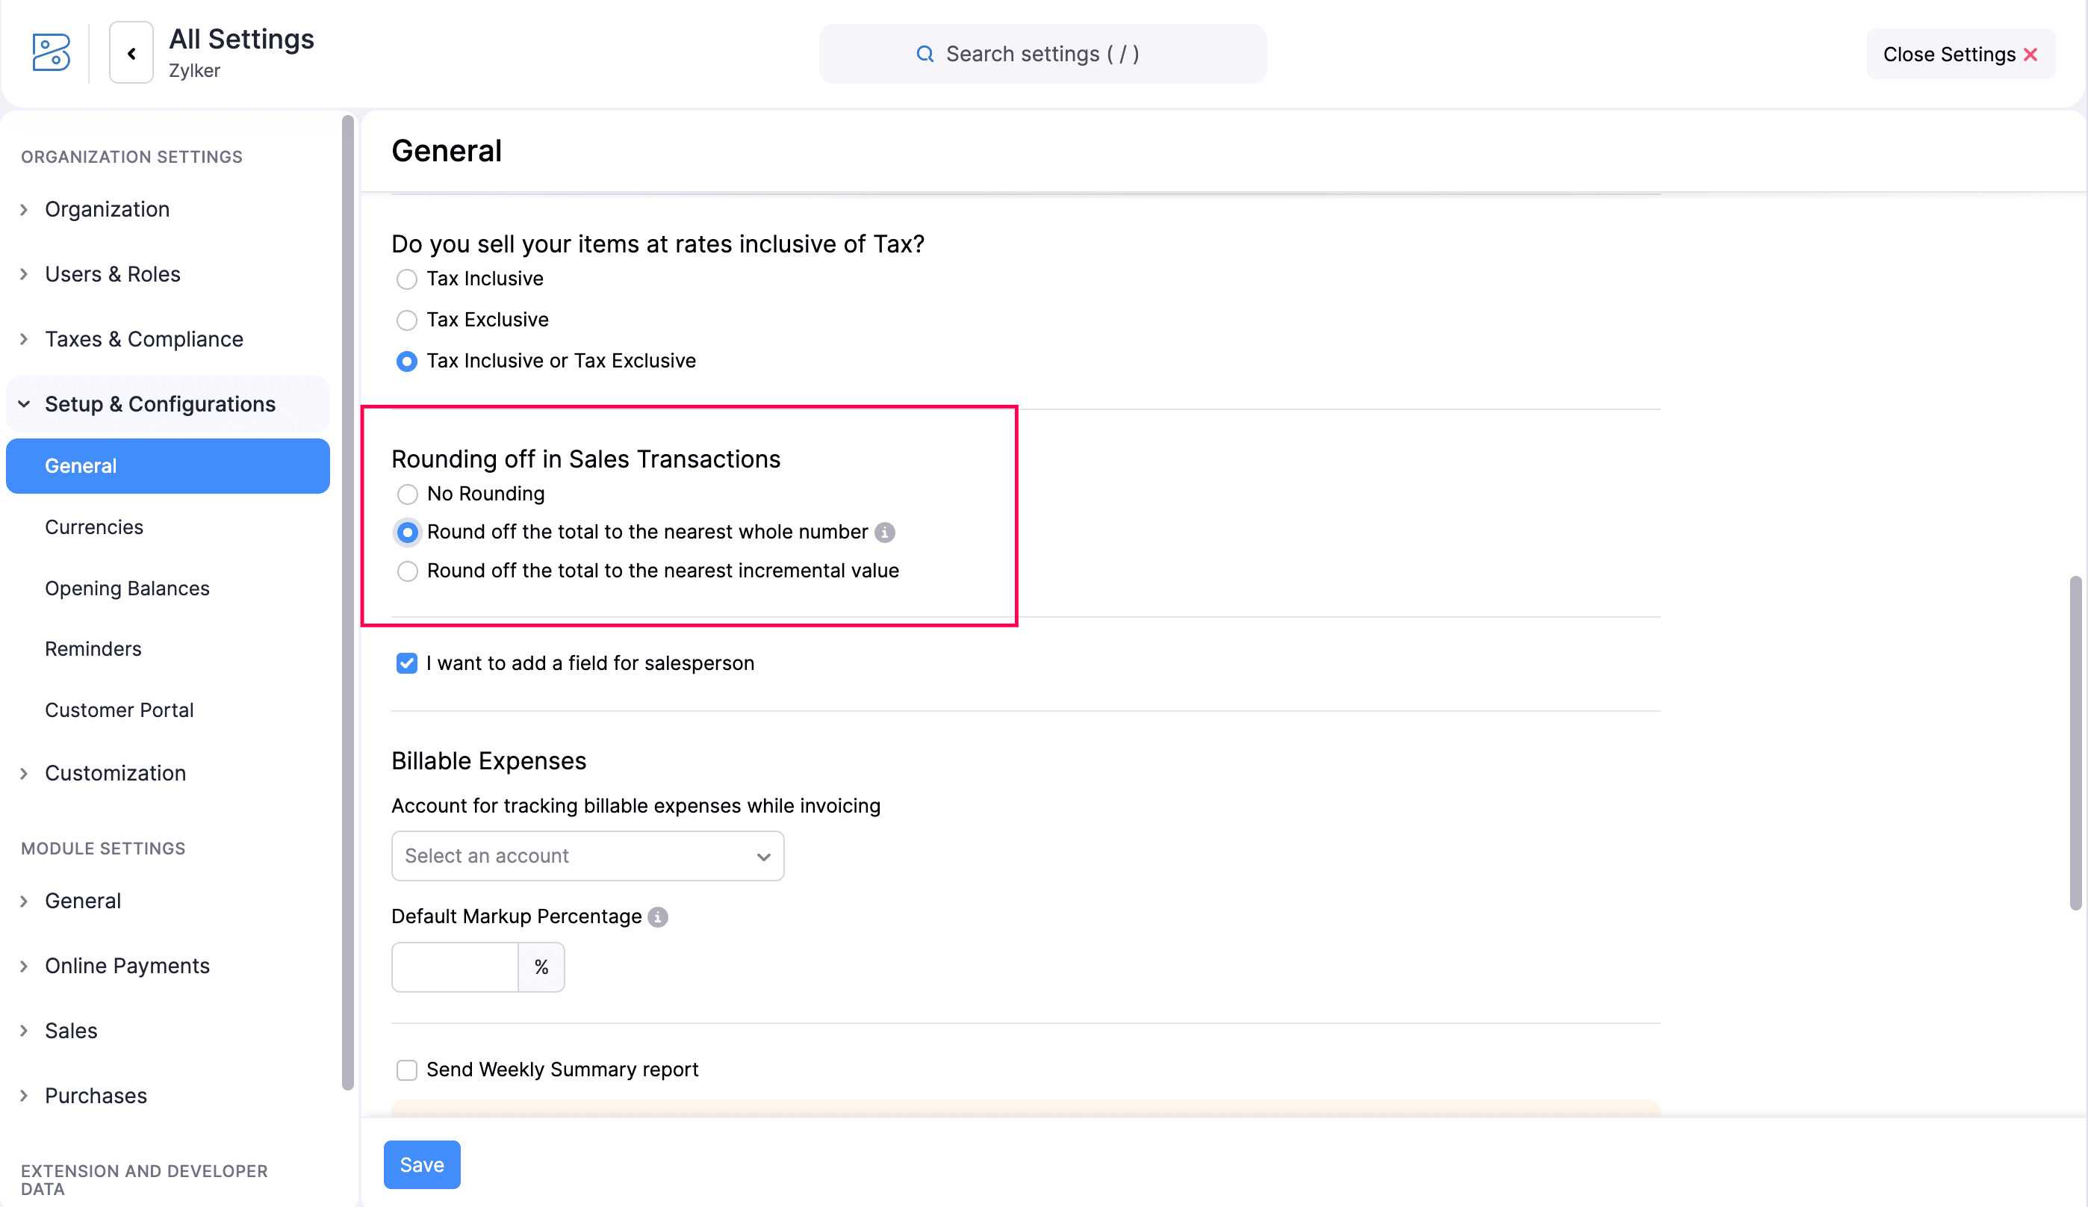2088x1207 pixels.
Task: Select the No Rounding option
Action: (407, 494)
